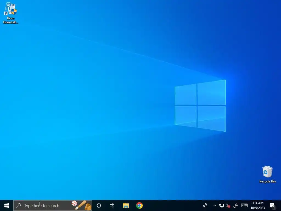Open the muted volume tray icon
The width and height of the screenshot is (281, 211).
pyautogui.click(x=228, y=206)
